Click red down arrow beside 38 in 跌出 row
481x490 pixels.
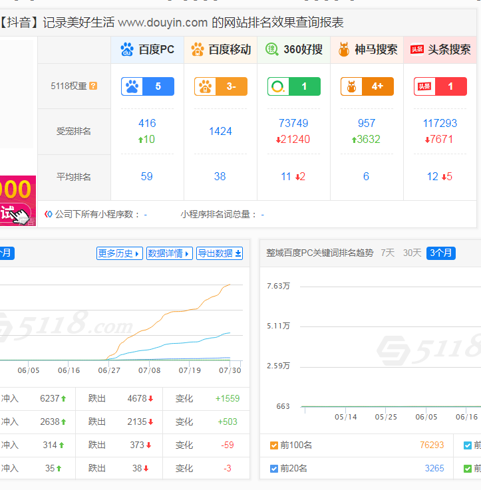(146, 469)
